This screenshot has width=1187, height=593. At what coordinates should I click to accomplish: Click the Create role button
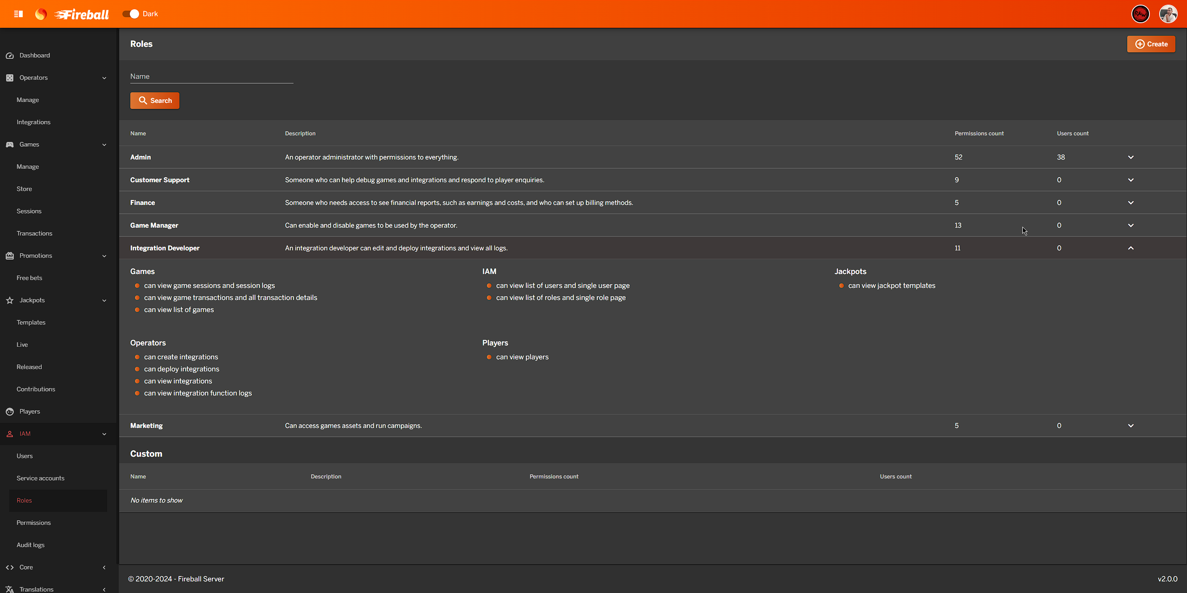click(x=1151, y=44)
